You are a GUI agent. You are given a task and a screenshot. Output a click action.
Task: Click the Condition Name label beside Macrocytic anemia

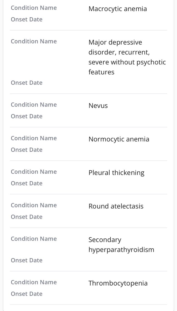click(34, 8)
